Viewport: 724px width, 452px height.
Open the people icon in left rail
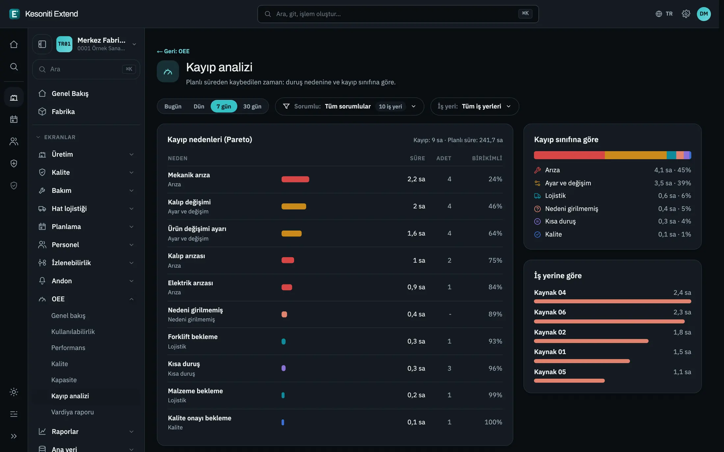(14, 141)
